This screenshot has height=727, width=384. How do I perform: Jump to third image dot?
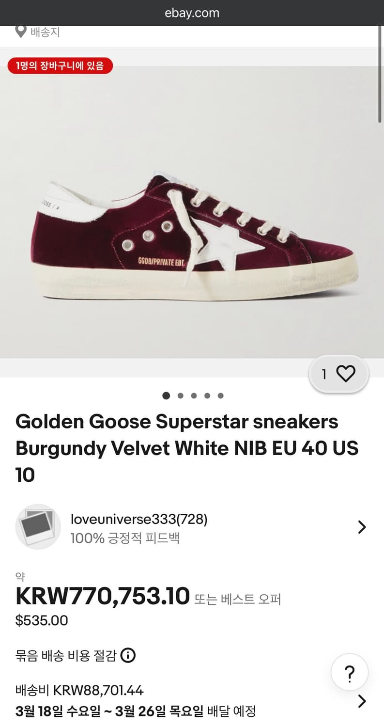click(194, 395)
